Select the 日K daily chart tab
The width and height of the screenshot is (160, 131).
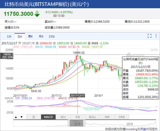[20, 36]
